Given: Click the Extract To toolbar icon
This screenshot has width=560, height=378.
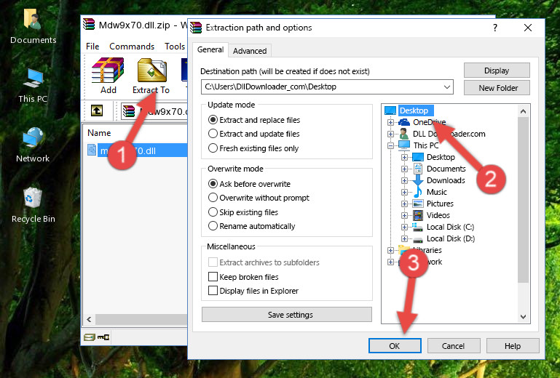Looking at the screenshot, I should pos(151,71).
